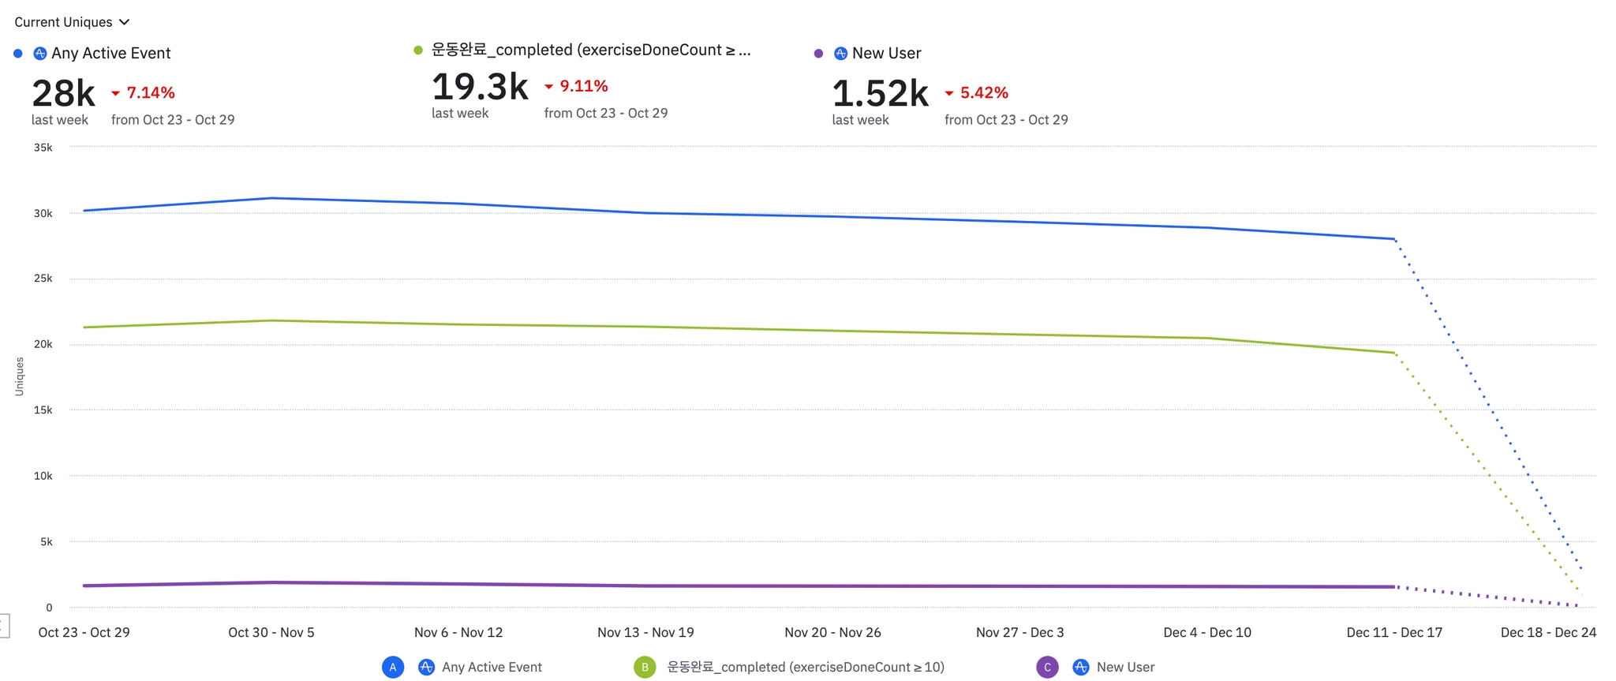The height and width of the screenshot is (681, 1616).
Task: Click the 19.3k last week metric
Action: 480,87
